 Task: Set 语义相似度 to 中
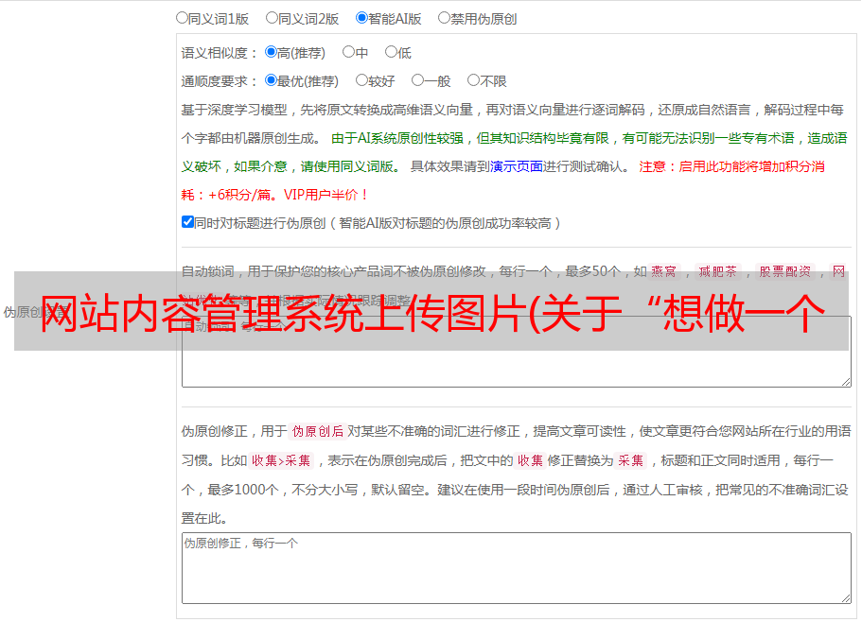tap(348, 52)
